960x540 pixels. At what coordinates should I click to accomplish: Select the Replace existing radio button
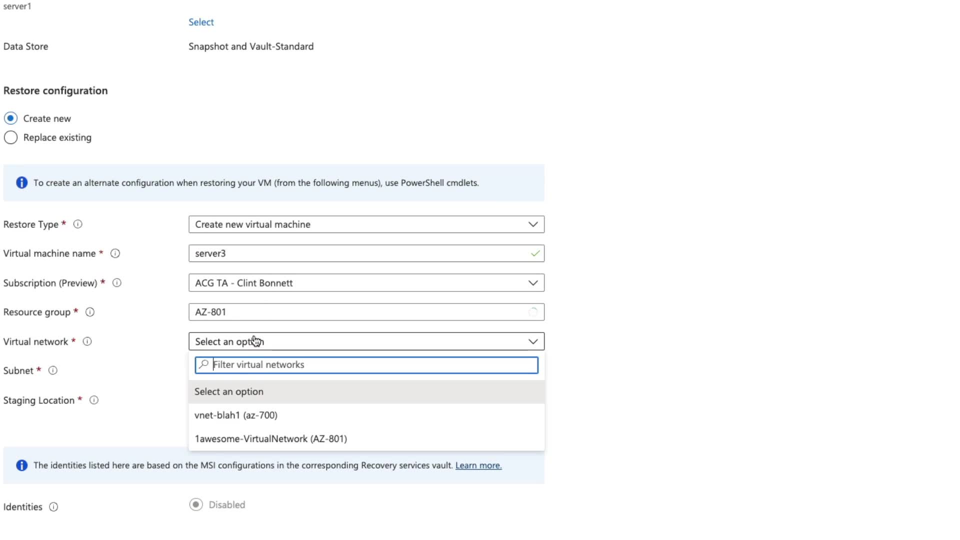tap(10, 137)
